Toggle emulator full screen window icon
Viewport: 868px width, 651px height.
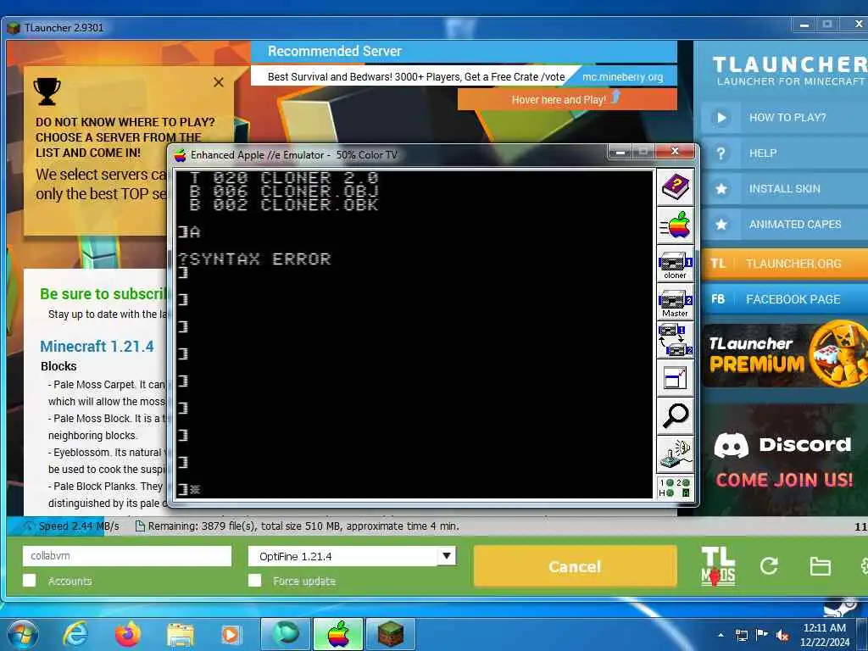[x=676, y=378]
